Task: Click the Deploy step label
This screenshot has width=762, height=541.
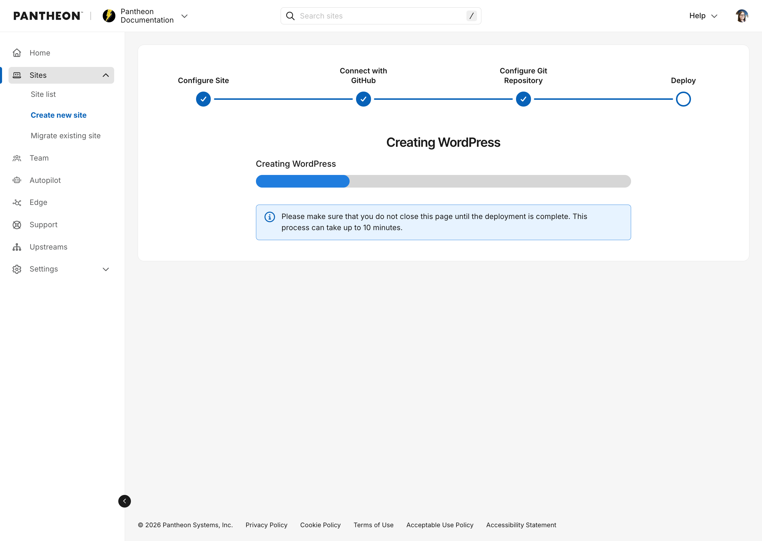Action: 683,81
